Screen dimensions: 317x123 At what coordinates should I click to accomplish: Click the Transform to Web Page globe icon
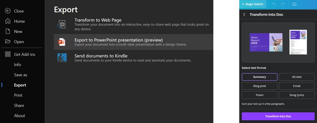point(62,24)
